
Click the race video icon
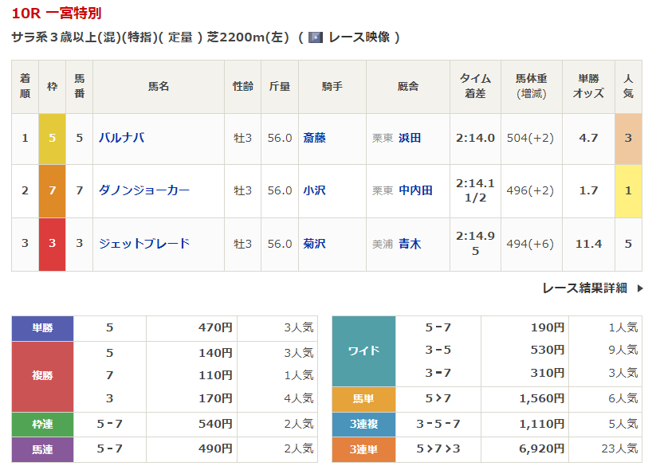pyautogui.click(x=315, y=37)
